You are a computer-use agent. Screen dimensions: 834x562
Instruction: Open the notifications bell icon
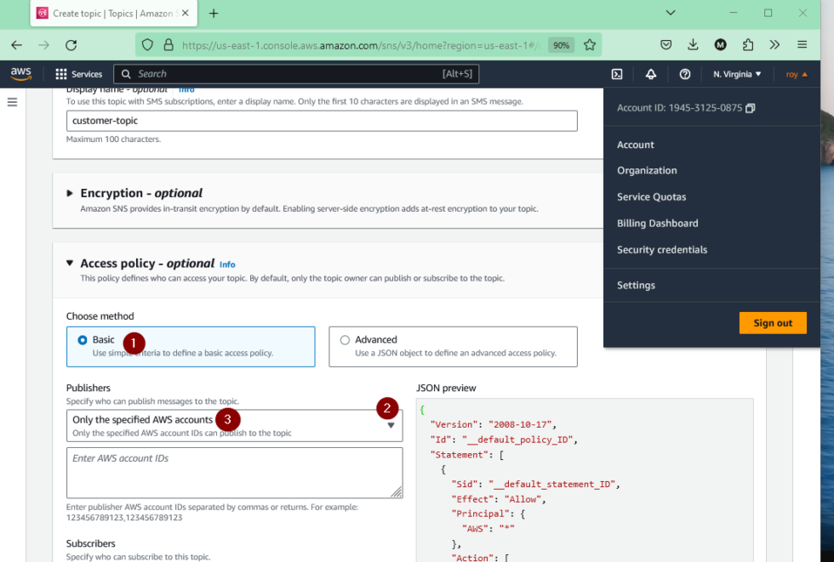pos(651,74)
